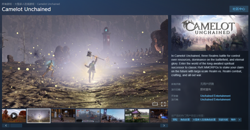Select the blue magic interior screenshot thumbnail
This screenshot has width=250, height=130.
(x=159, y=116)
